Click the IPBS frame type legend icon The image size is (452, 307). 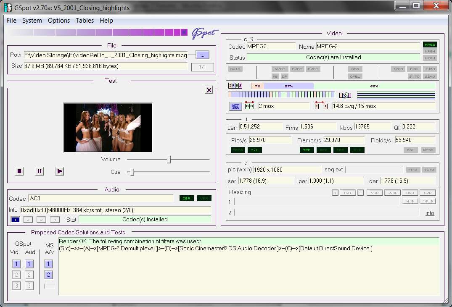(x=235, y=86)
